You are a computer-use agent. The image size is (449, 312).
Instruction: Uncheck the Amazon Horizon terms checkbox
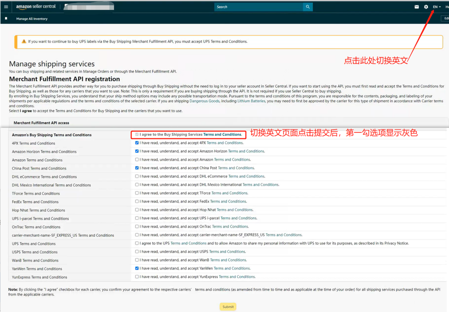tap(137, 151)
